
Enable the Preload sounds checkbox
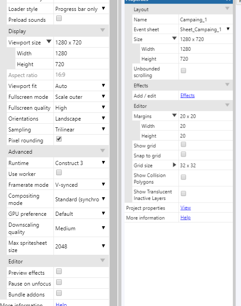click(59, 18)
